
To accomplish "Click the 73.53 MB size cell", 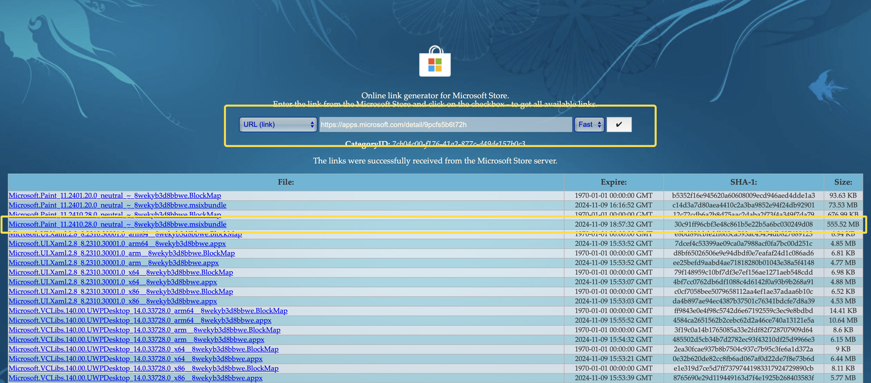I will coord(843,205).
